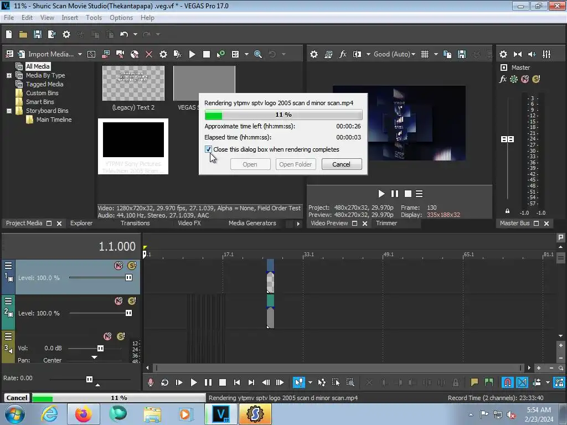The image size is (567, 425).
Task: Open Firefox from the taskbar
Action: point(83,414)
